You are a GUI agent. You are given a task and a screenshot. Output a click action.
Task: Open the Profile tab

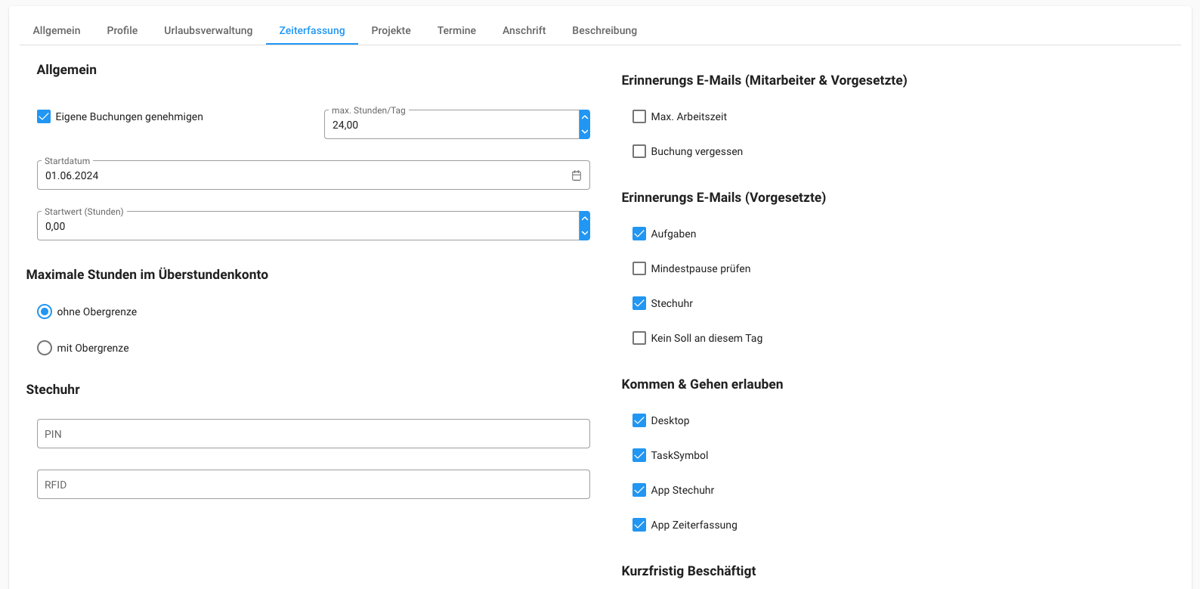pos(122,30)
